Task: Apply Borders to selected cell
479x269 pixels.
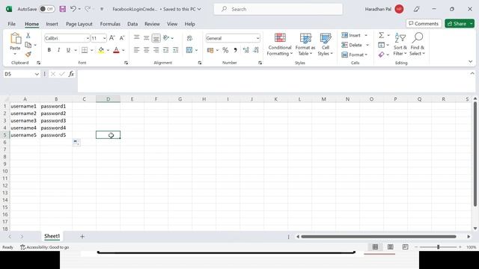Action: click(x=85, y=50)
